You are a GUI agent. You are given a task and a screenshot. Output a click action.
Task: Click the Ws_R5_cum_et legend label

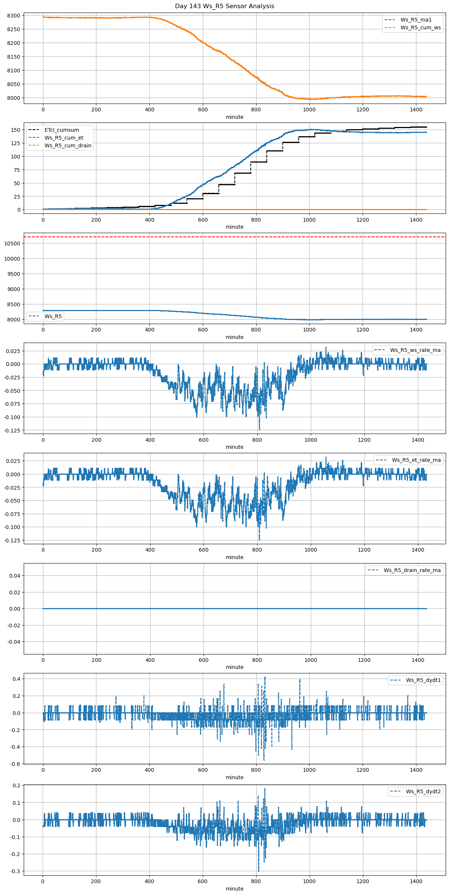(64, 138)
